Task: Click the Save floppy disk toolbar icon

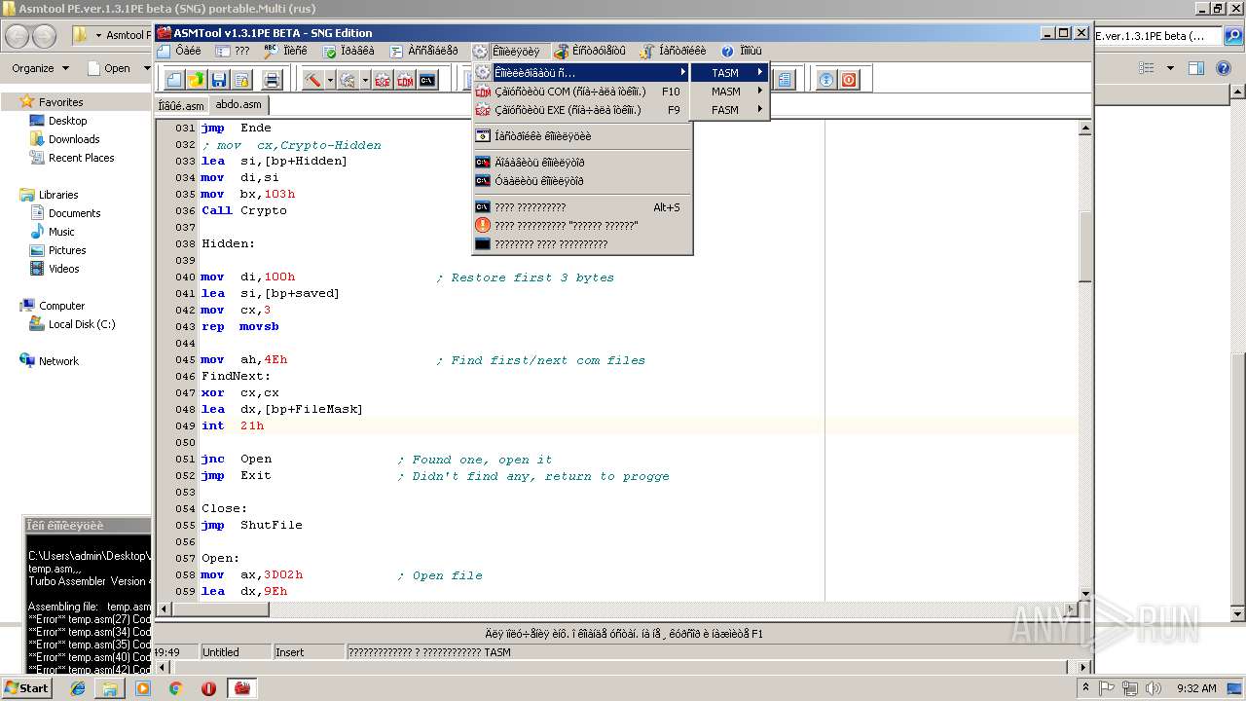Action: click(x=219, y=80)
